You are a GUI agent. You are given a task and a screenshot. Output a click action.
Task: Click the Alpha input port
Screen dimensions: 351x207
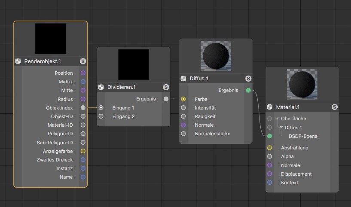click(x=269, y=156)
